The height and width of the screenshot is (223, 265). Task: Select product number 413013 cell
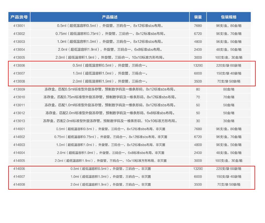tap(19, 121)
